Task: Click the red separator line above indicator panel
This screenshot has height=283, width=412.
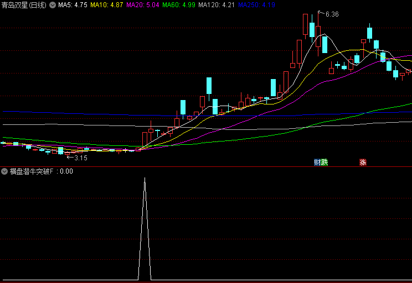Action: (x=206, y=166)
